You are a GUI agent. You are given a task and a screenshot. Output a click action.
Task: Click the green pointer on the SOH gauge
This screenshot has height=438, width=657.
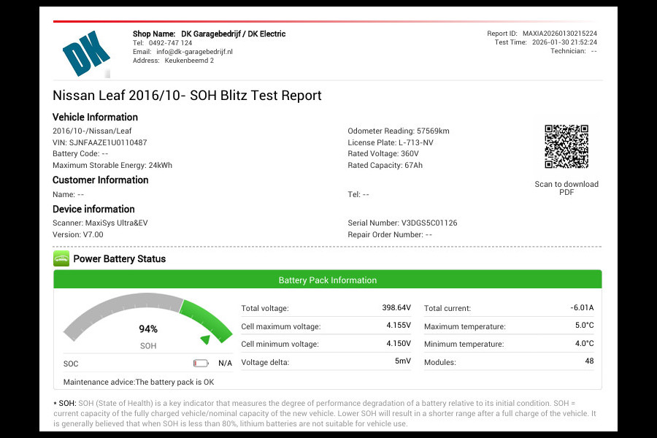(207, 339)
